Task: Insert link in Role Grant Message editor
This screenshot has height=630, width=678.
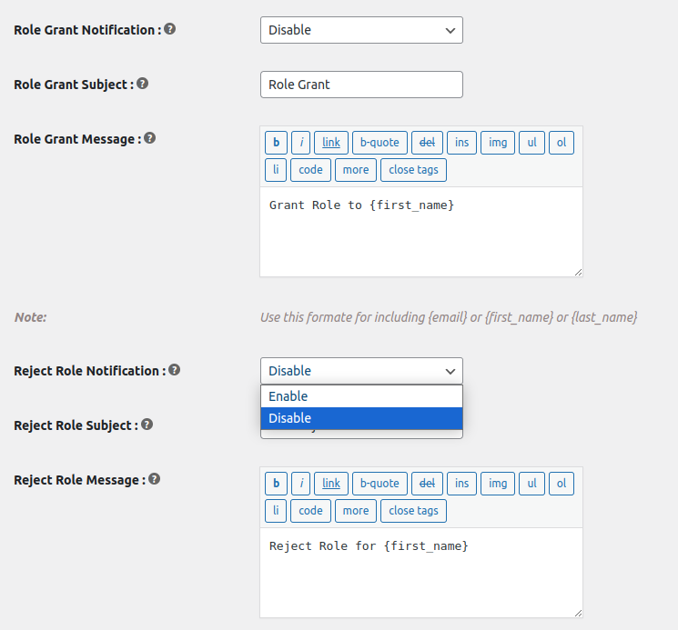Action: pos(331,143)
